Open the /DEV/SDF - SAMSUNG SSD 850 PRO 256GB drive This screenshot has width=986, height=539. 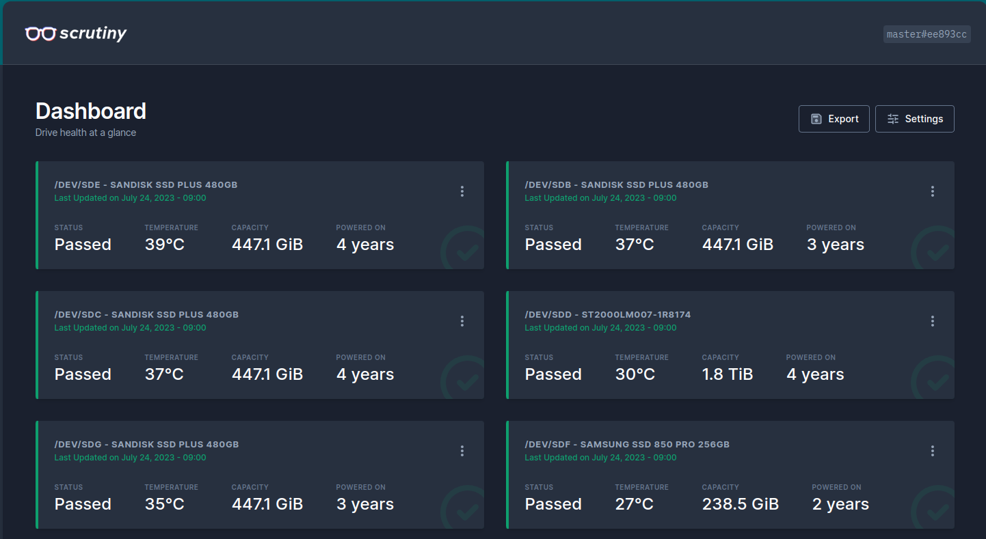[627, 445]
